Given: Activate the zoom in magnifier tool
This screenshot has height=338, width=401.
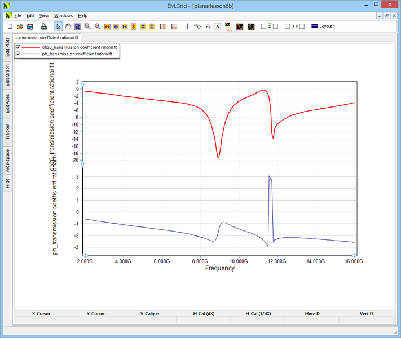Looking at the screenshot, I should pyautogui.click(x=88, y=26).
